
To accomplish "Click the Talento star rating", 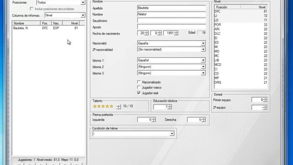I will point(103,106).
